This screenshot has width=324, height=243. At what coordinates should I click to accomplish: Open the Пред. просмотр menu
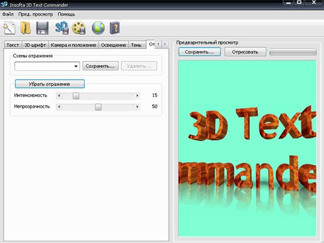(x=35, y=14)
